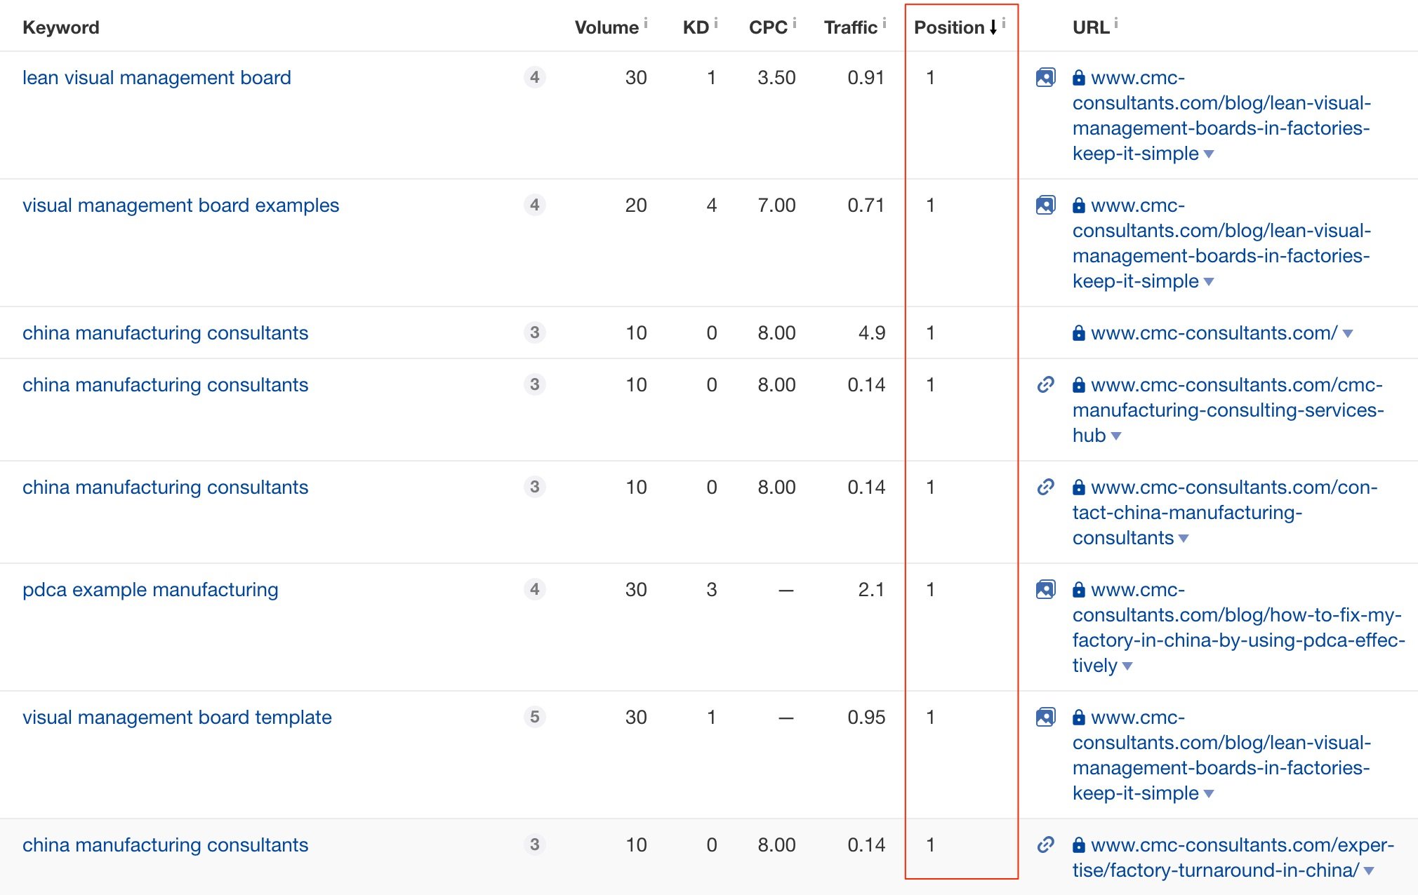The height and width of the screenshot is (895, 1418).
Task: Open keyword lean visual management board
Action: pyautogui.click(x=157, y=77)
